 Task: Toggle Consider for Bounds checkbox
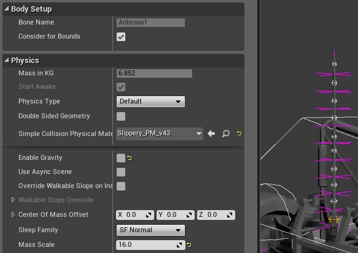(x=121, y=37)
